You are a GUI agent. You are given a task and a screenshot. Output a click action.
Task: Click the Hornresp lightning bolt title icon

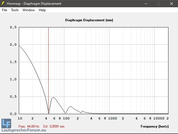3,4
